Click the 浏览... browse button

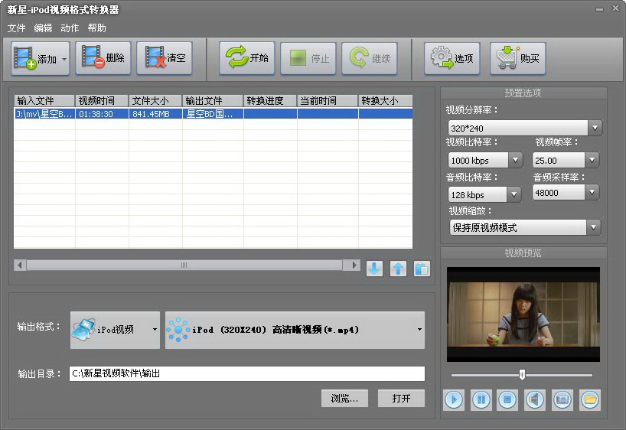(344, 398)
